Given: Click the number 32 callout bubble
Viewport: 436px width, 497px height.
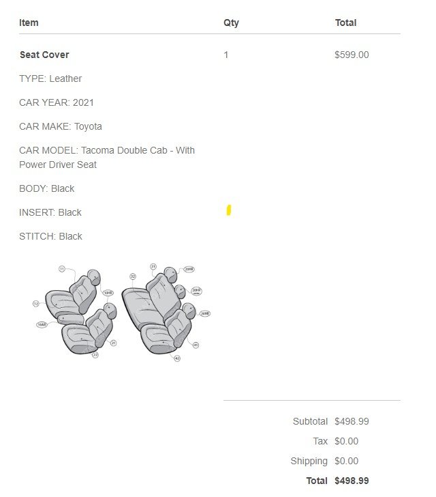Looking at the screenshot, I should point(133,276).
